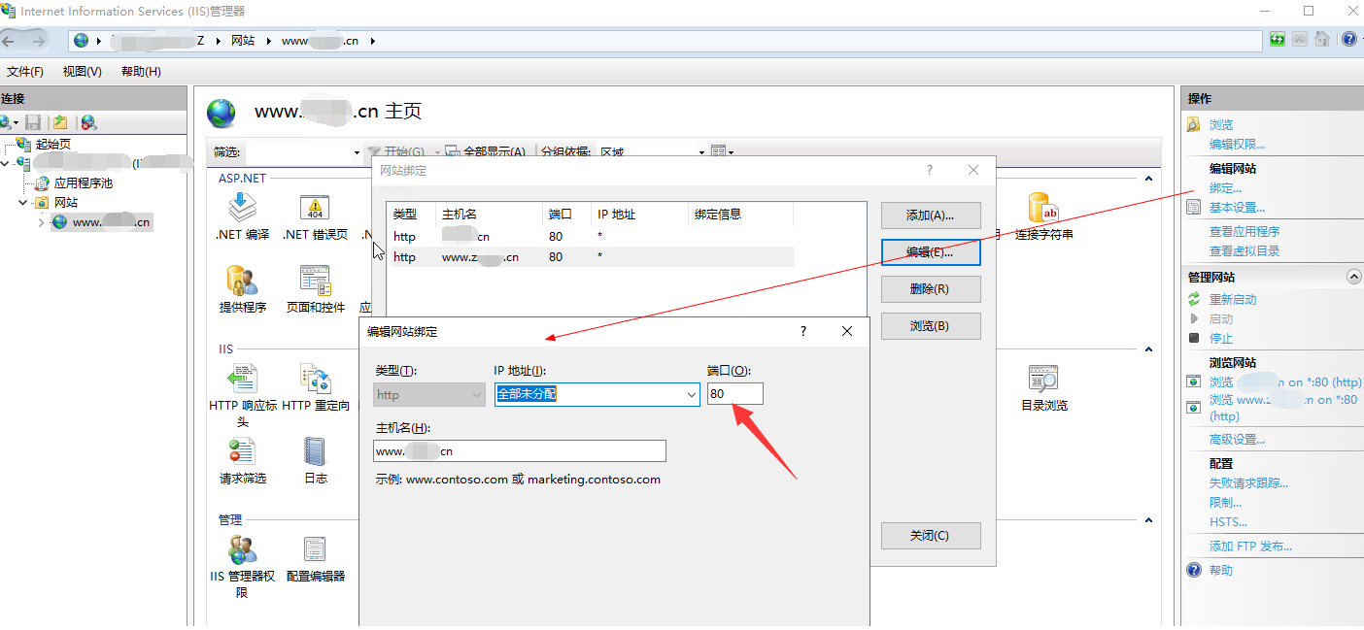Select 应用程序池 in the connections tree

click(x=83, y=182)
